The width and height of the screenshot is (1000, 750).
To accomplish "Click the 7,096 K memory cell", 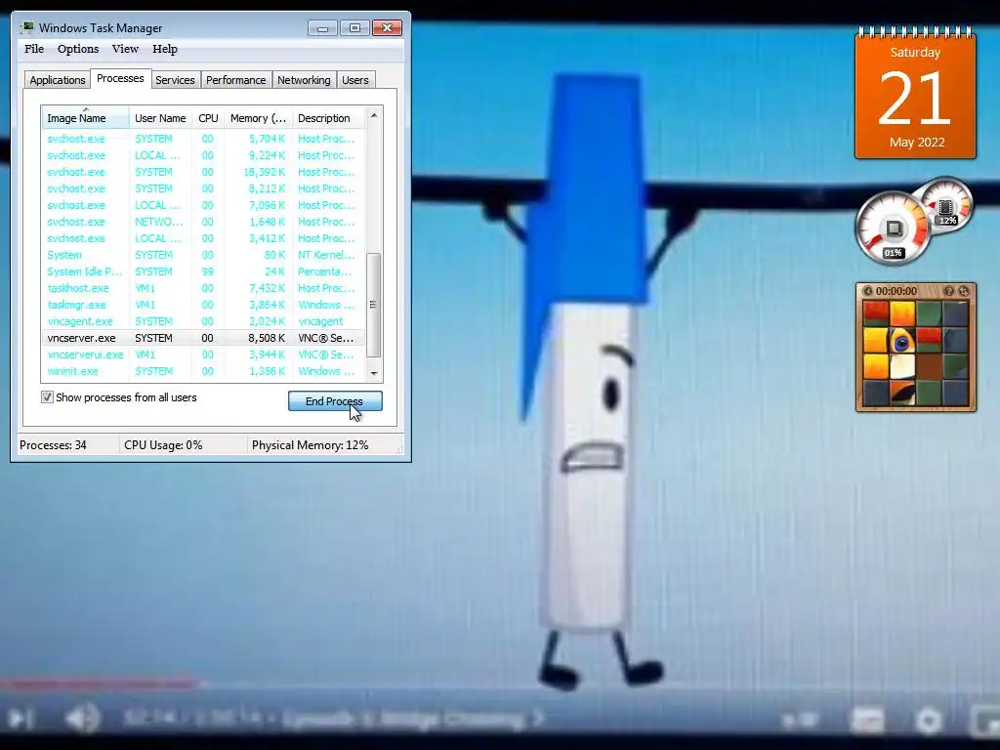I will click(268, 205).
